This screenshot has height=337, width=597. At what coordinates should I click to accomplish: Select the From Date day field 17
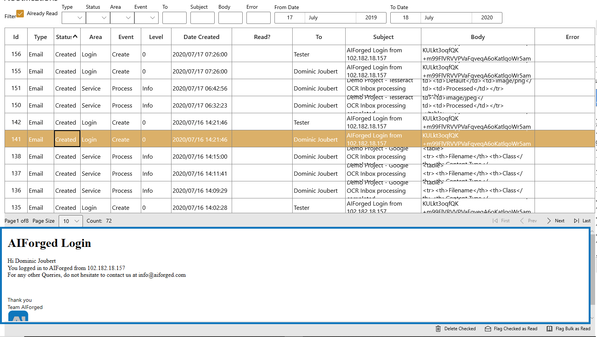pos(290,18)
